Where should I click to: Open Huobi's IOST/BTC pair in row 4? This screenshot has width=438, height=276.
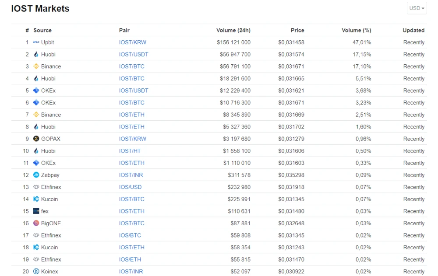click(x=131, y=78)
